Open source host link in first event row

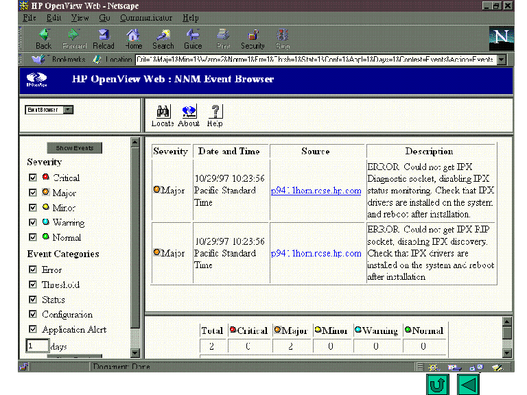coord(316,191)
